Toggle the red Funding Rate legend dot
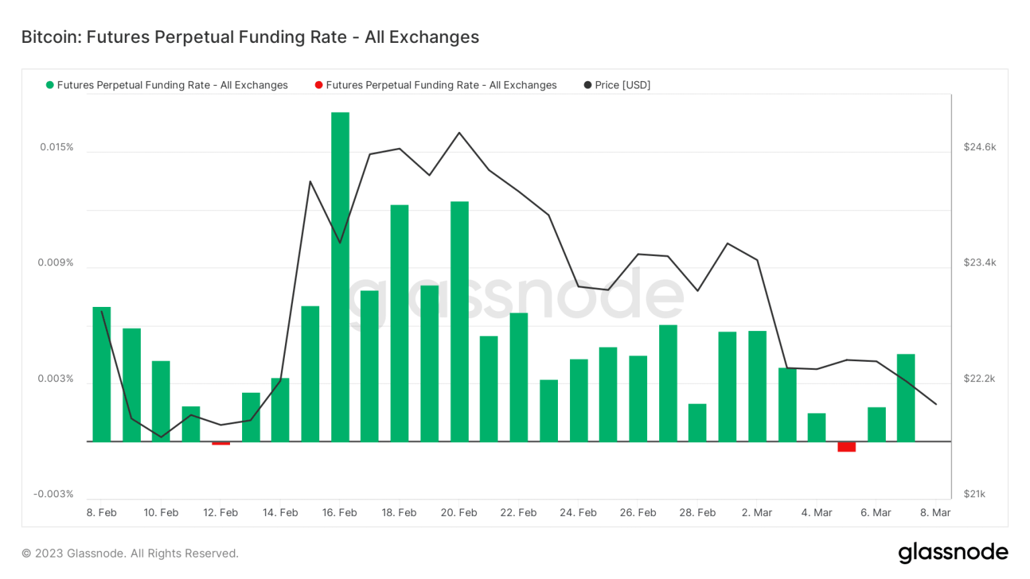1030x579 pixels. (x=319, y=85)
